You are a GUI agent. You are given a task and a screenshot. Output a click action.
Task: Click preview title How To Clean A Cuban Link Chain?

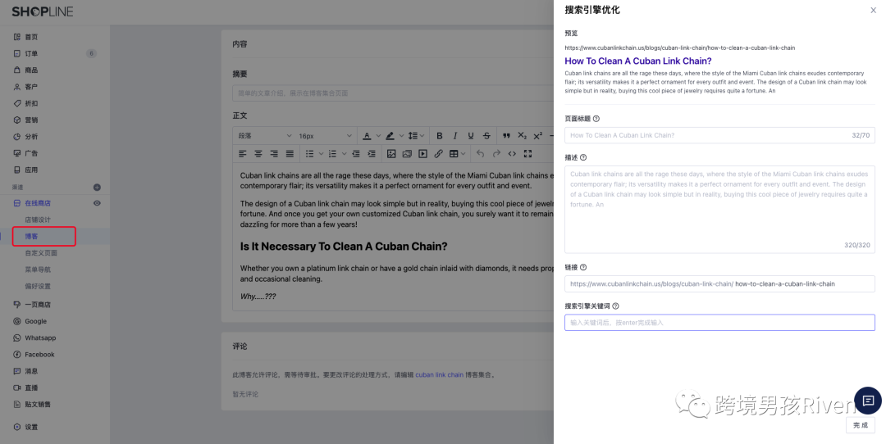tap(638, 61)
